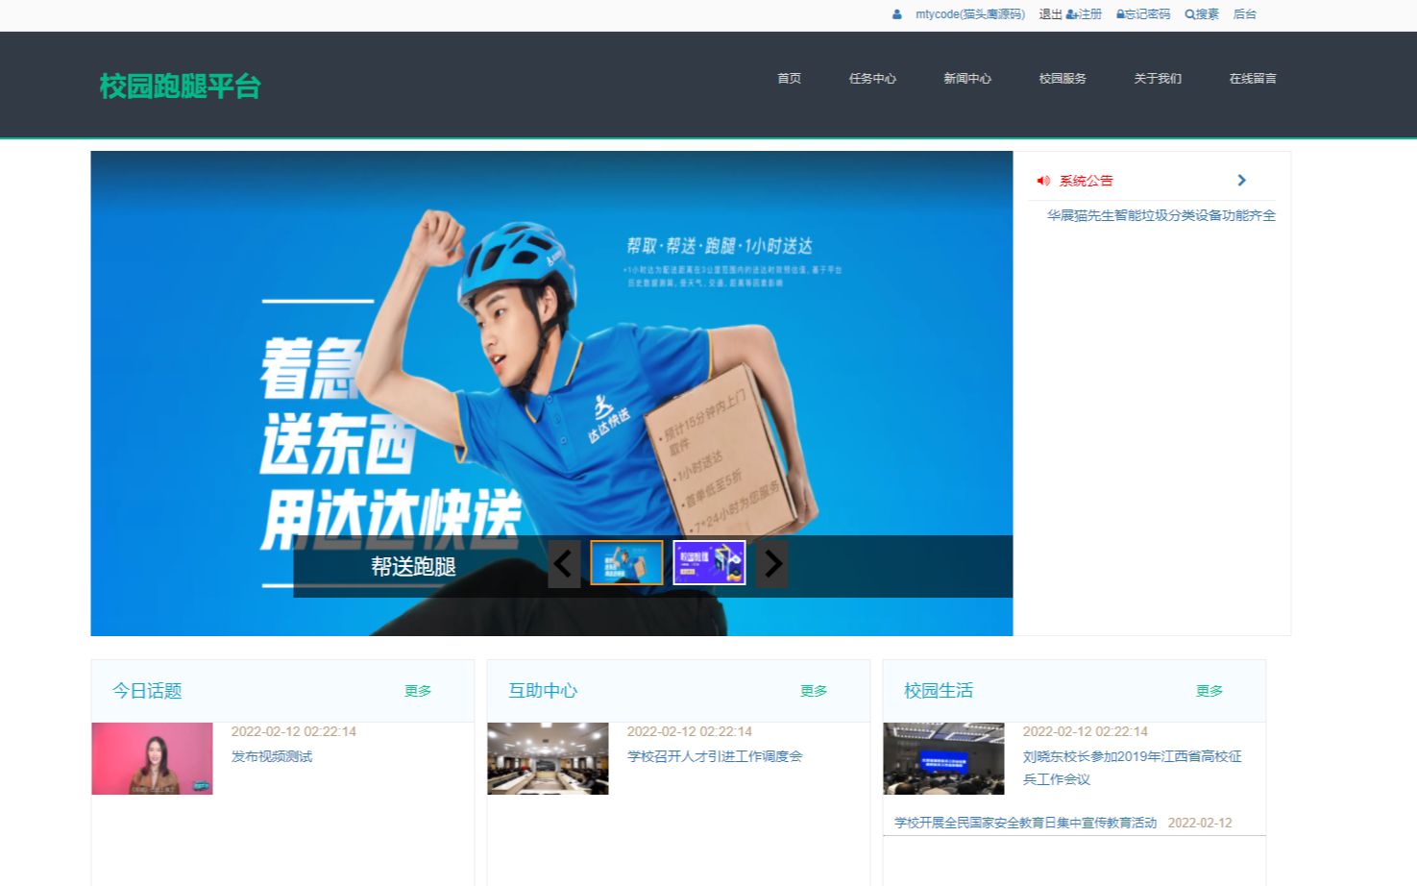Click the red speaker announcement icon
This screenshot has width=1417, height=886.
click(x=1043, y=181)
